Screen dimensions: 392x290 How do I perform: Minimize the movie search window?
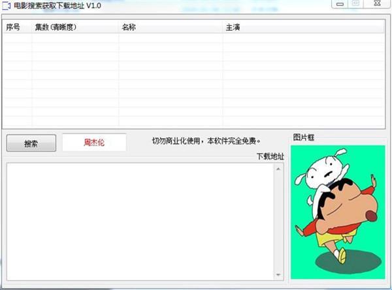tap(340, 4)
